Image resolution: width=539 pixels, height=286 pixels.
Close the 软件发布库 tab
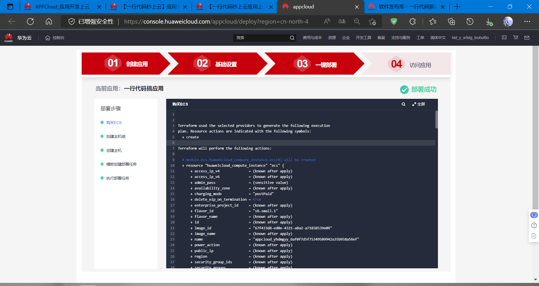coord(443,7)
